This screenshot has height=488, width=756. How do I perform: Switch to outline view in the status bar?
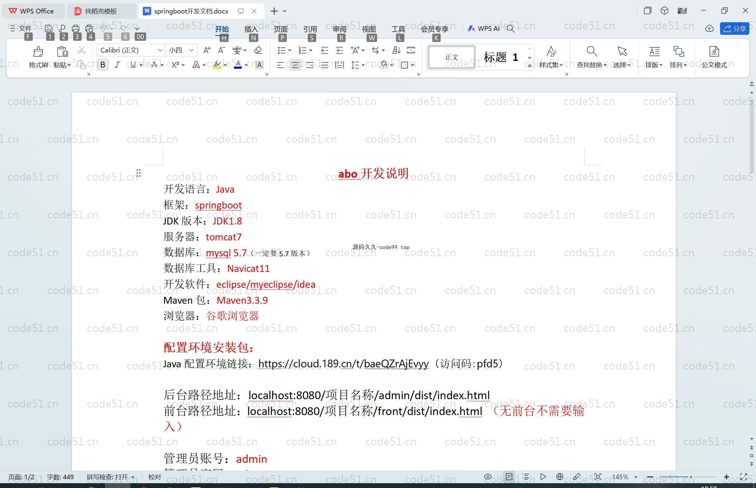coord(526,477)
